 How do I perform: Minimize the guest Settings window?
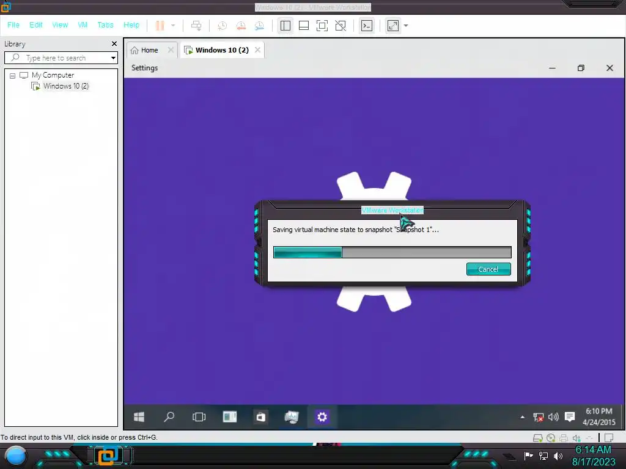pos(552,68)
